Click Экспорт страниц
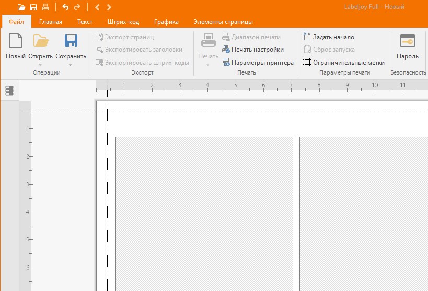 (x=124, y=37)
